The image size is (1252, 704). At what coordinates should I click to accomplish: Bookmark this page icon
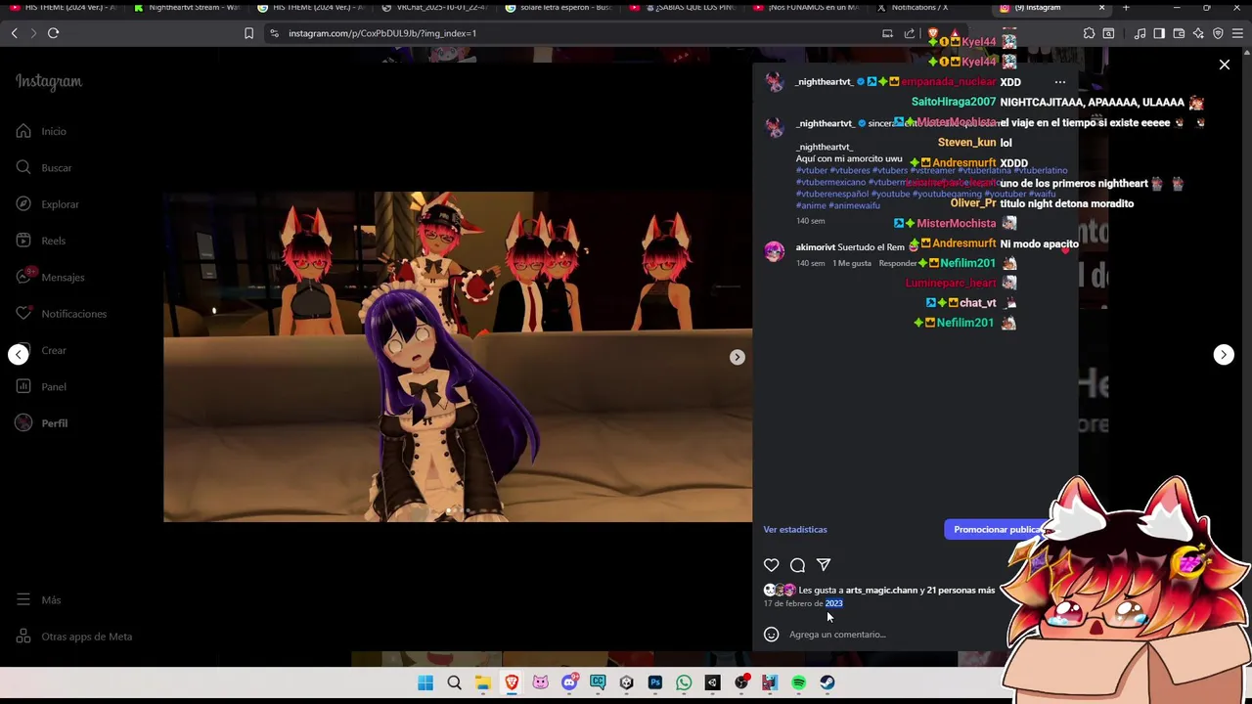coord(248,33)
